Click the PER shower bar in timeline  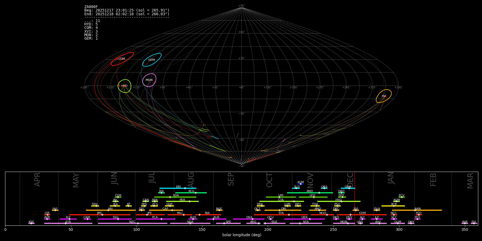coord(182,201)
